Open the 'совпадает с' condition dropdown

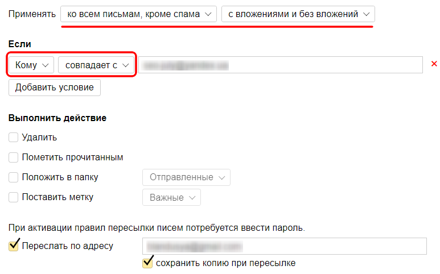(x=96, y=65)
